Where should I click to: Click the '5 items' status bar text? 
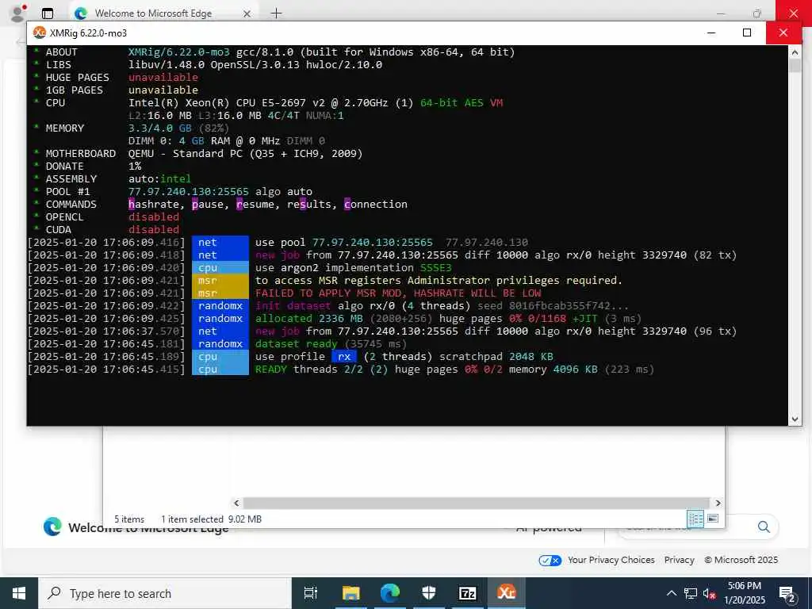[129, 519]
